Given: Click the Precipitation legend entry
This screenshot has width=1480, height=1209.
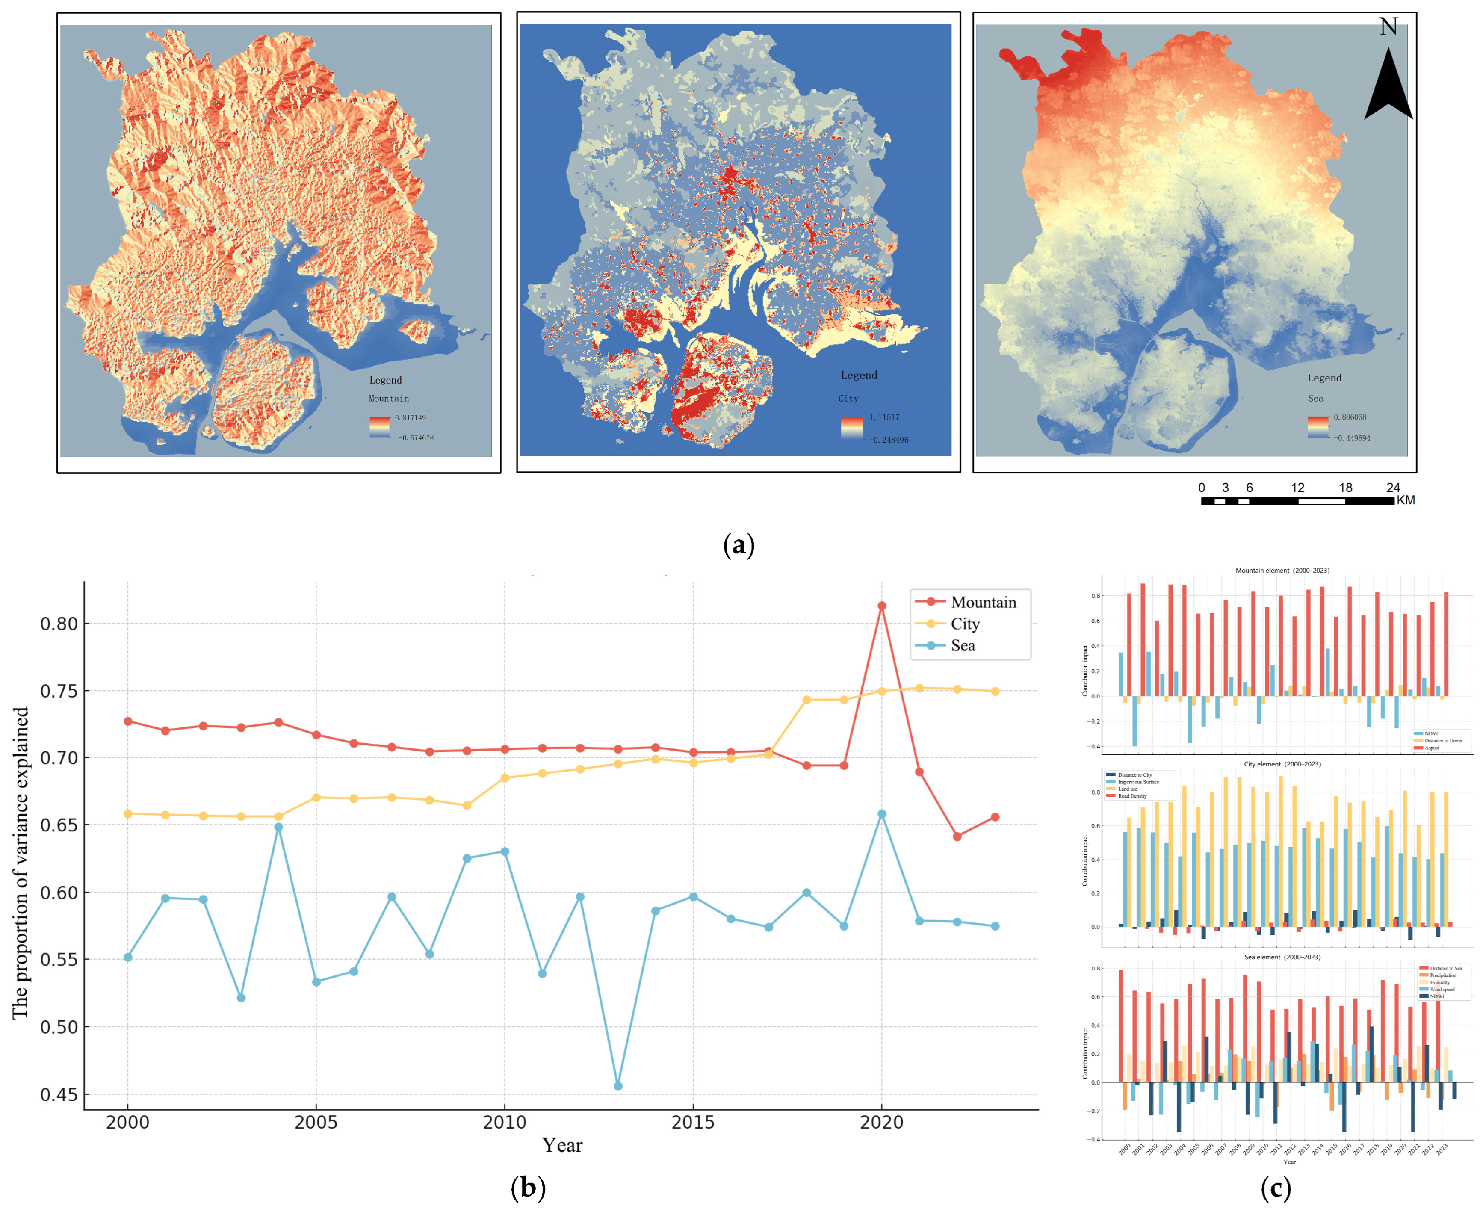Looking at the screenshot, I should pyautogui.click(x=1438, y=975).
